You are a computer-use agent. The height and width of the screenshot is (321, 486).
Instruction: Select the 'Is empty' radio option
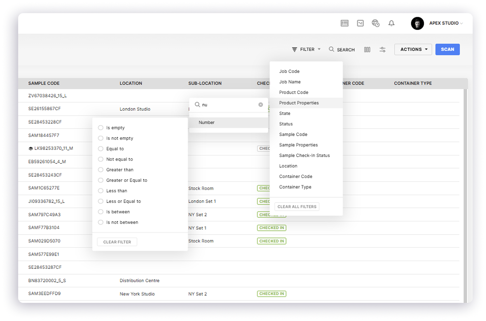101,128
